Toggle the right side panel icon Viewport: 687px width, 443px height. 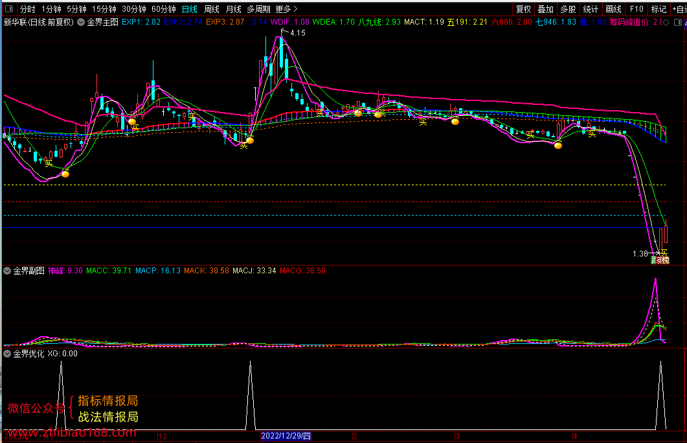[x=677, y=22]
